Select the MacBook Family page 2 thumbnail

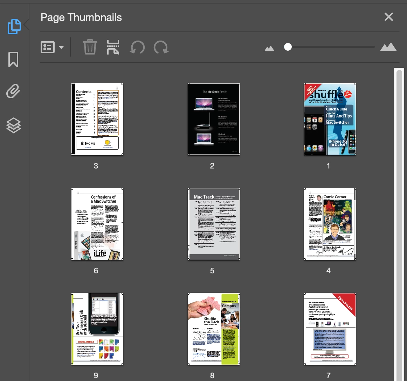coord(214,119)
